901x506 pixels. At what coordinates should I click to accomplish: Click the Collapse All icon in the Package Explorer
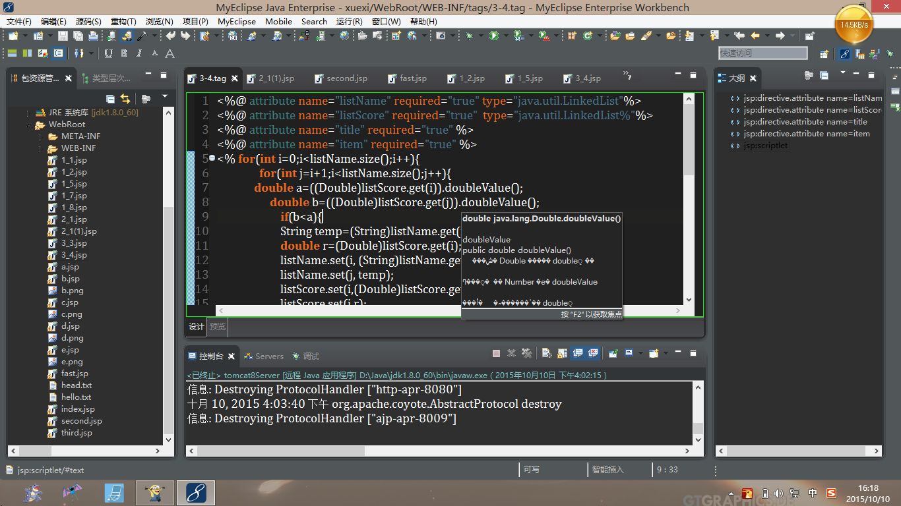110,99
